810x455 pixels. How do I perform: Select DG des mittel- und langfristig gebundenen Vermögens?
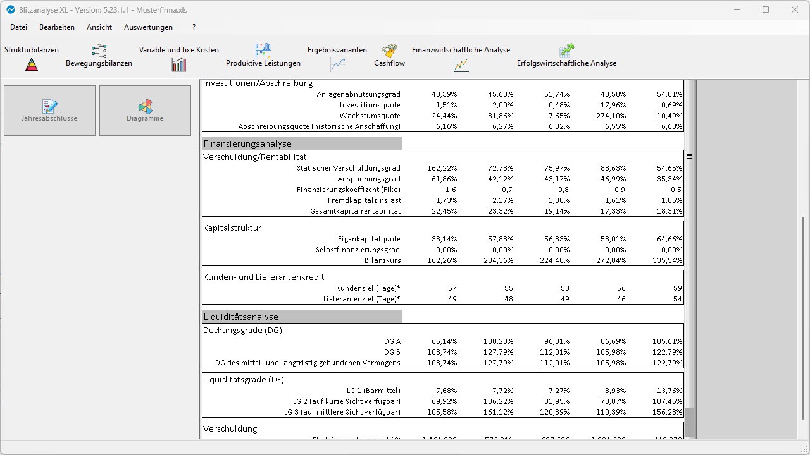[308, 363]
